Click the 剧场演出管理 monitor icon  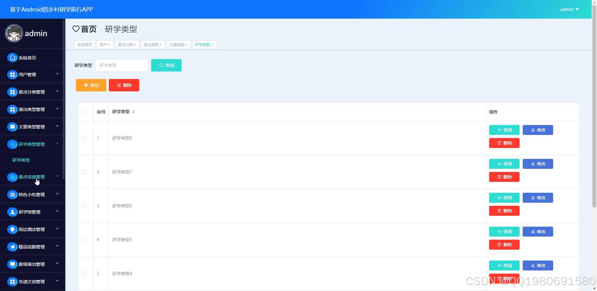(12, 264)
